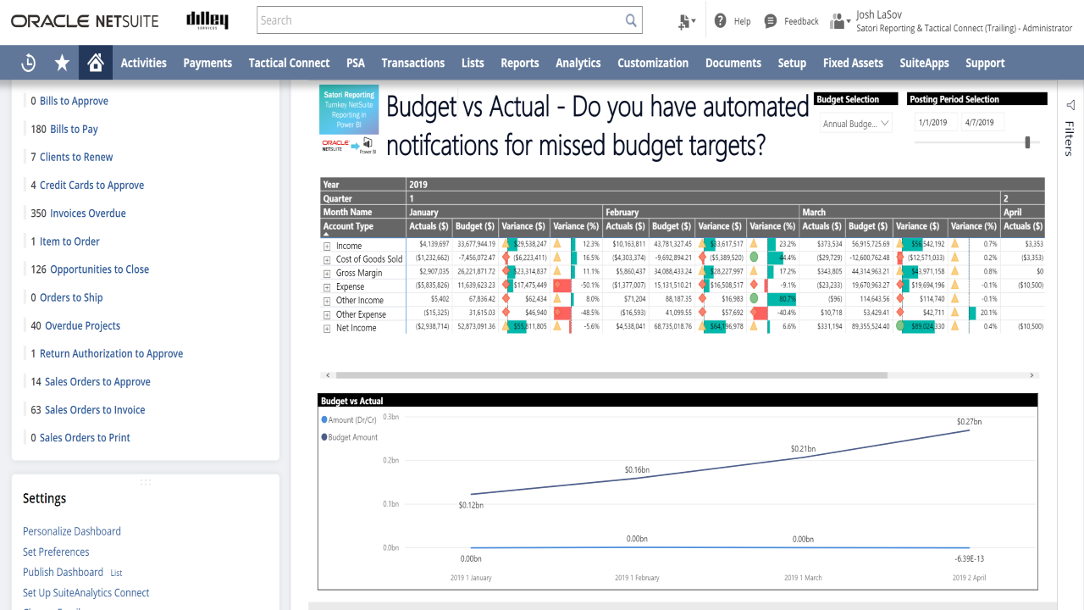Open the Analytics menu
The height and width of the screenshot is (610, 1084).
click(x=578, y=63)
